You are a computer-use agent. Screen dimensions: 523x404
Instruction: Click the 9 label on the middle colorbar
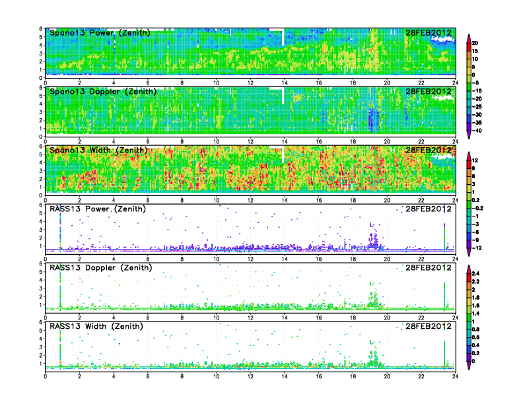click(473, 168)
